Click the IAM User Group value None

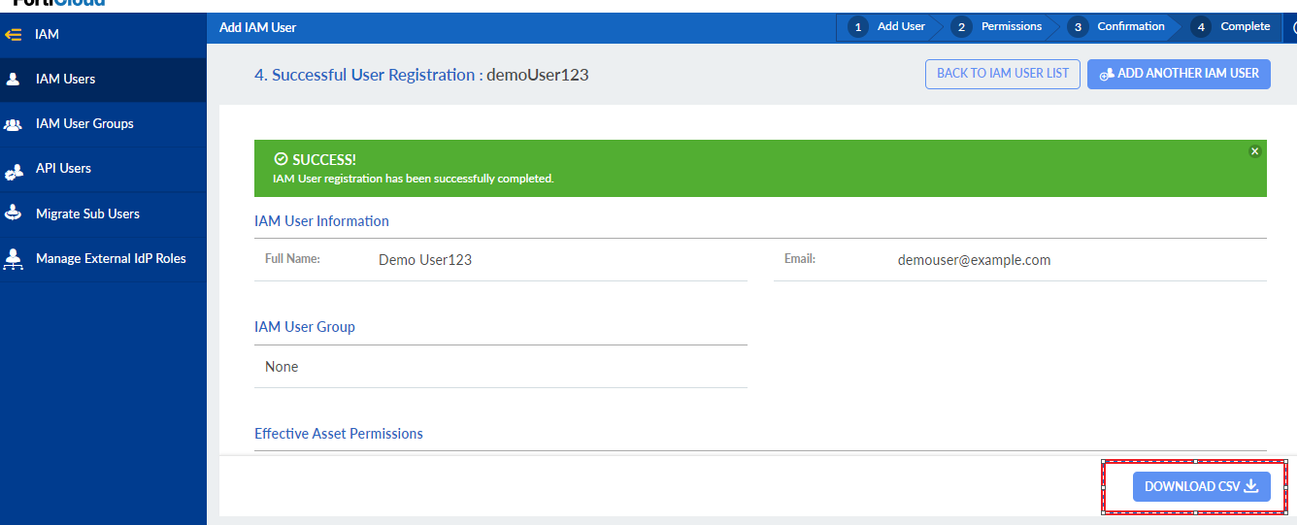282,367
